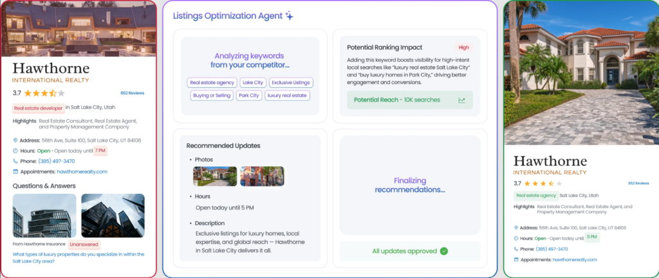Screen dimensions: 659x278
Task: Open the glass office building Q&A photo
Action: (x=44, y=216)
